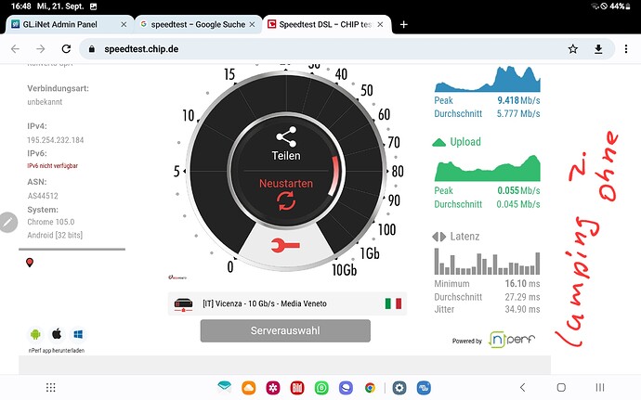Click the red location pin marker
This screenshot has width=641, height=400.
[x=30, y=264]
